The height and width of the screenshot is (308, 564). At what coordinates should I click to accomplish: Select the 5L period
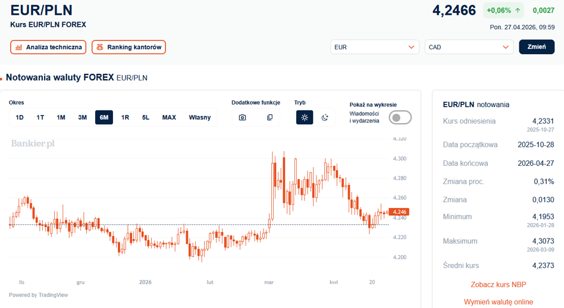(146, 118)
